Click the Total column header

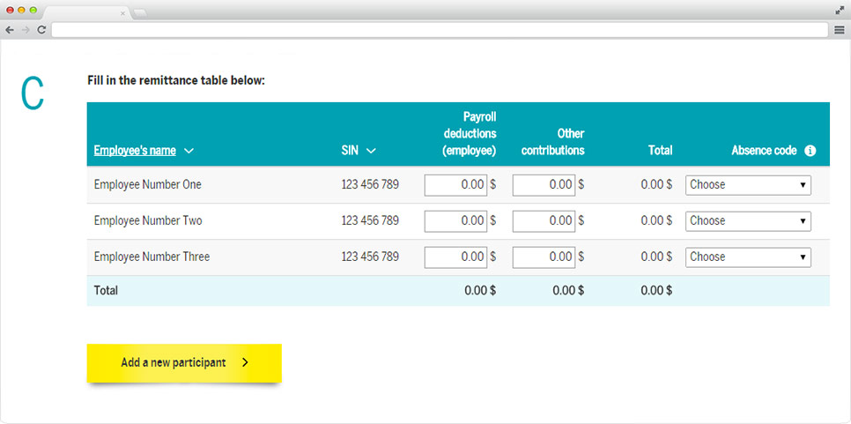pyautogui.click(x=660, y=151)
